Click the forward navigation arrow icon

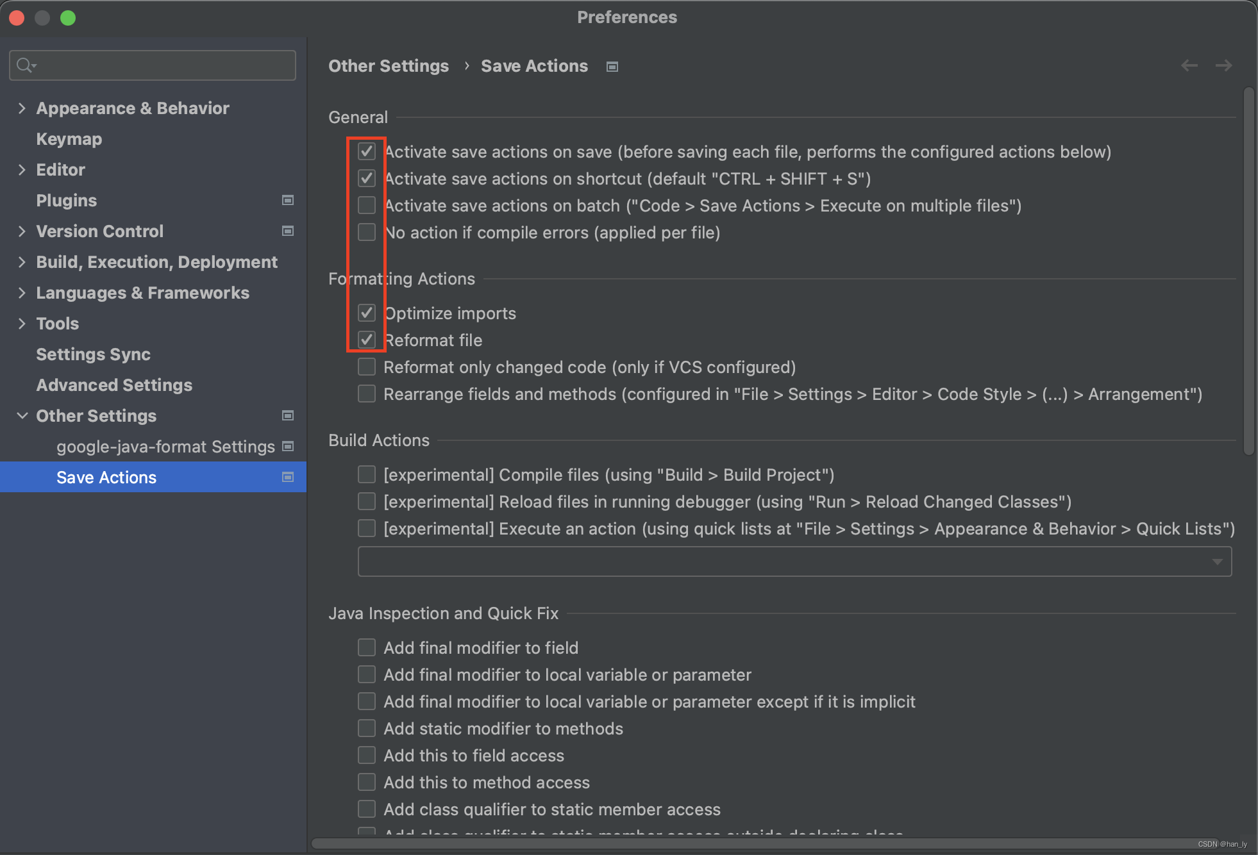pos(1223,65)
